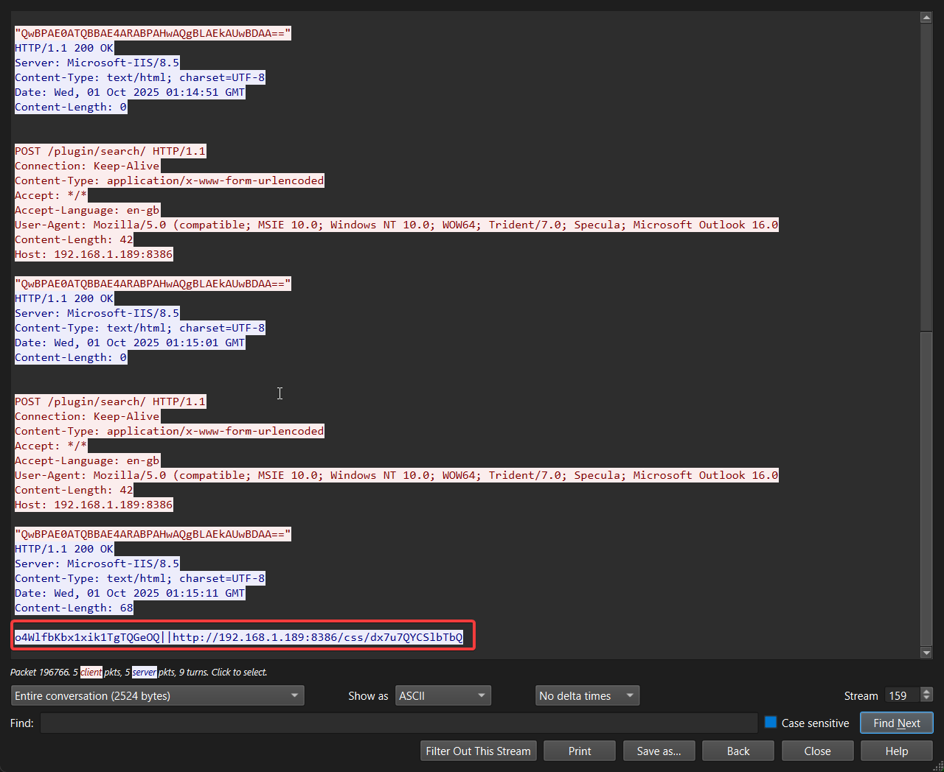944x772 pixels.
Task: Click the response line containing http://192.168.1.189:8386/css/
Action: click(239, 637)
